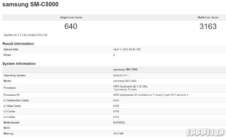
Task: Click the L3 Cache 0 KB value
Action: [x=116, y=117]
